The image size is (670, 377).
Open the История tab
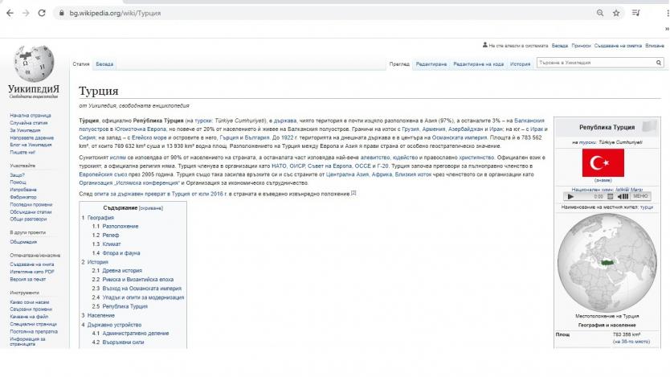(520, 64)
